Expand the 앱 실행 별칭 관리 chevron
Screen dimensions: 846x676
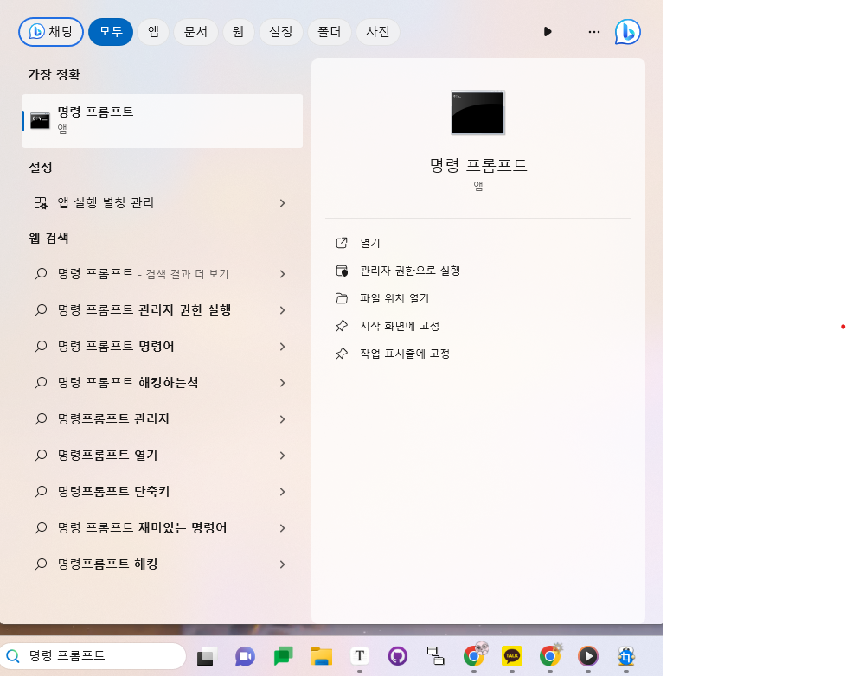point(282,203)
